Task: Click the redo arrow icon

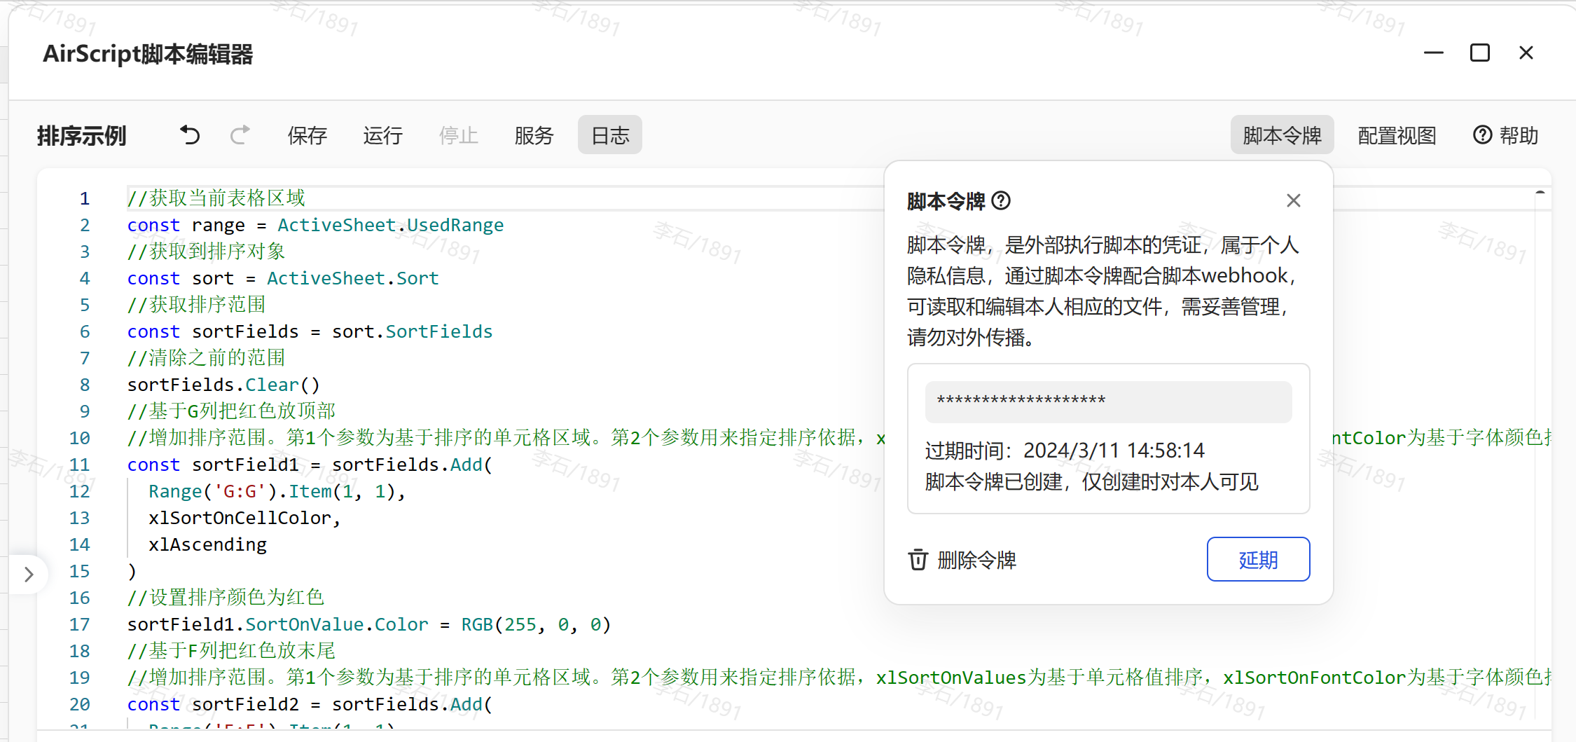Action: pos(240,135)
